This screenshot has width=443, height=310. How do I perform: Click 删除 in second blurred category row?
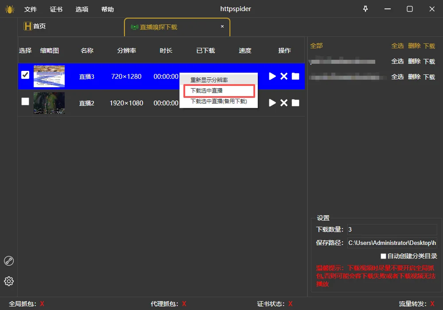pos(415,77)
